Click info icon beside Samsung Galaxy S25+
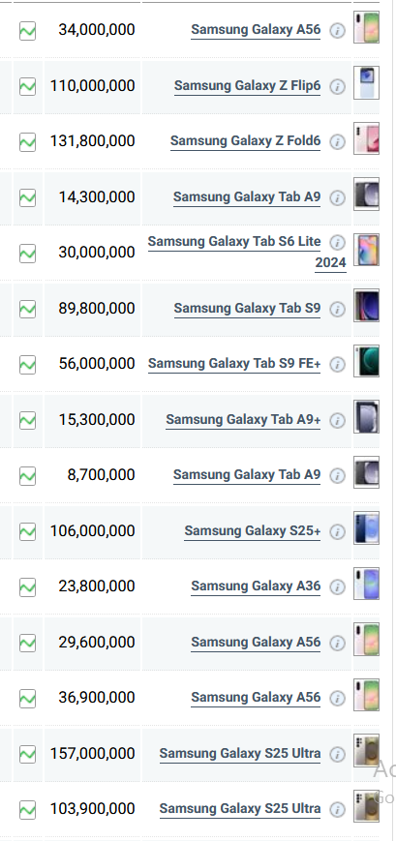 coord(337,531)
